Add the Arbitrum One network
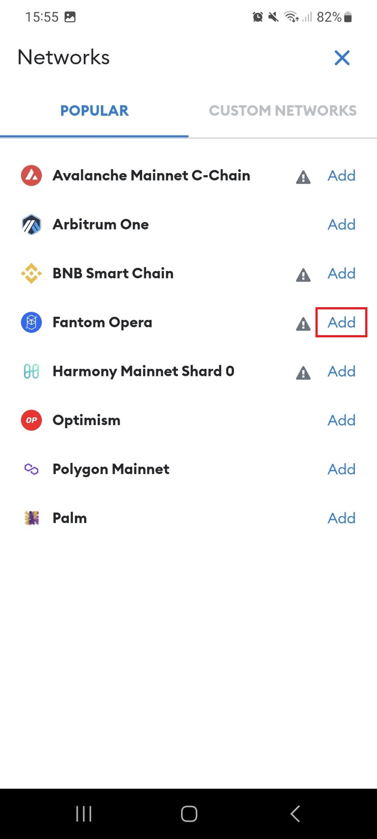The height and width of the screenshot is (839, 377). pyautogui.click(x=342, y=225)
